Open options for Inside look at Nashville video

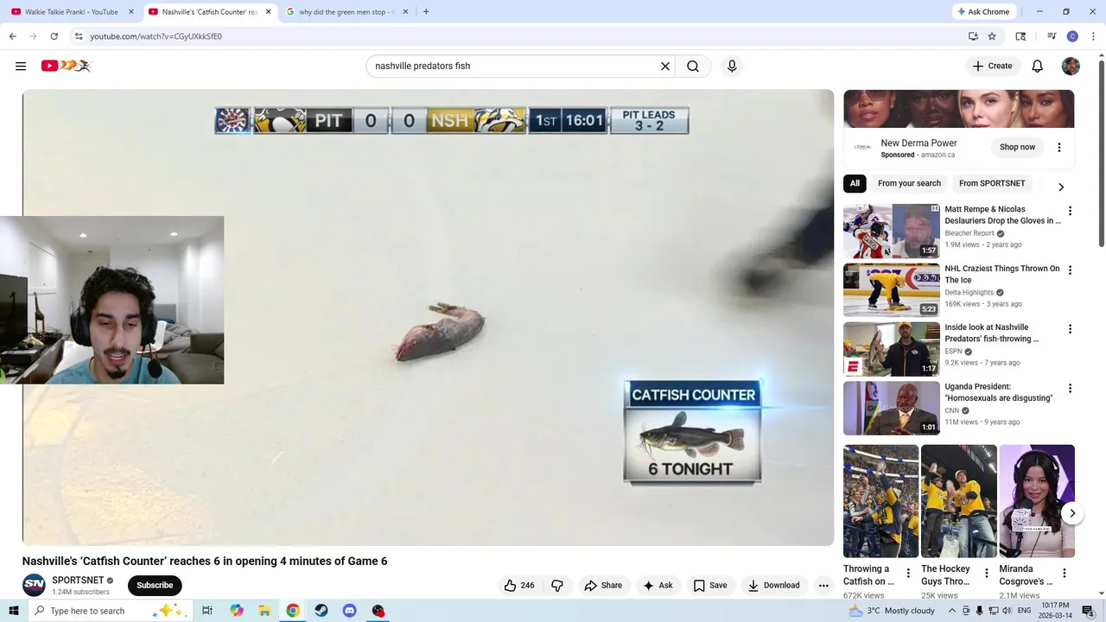tap(1070, 329)
